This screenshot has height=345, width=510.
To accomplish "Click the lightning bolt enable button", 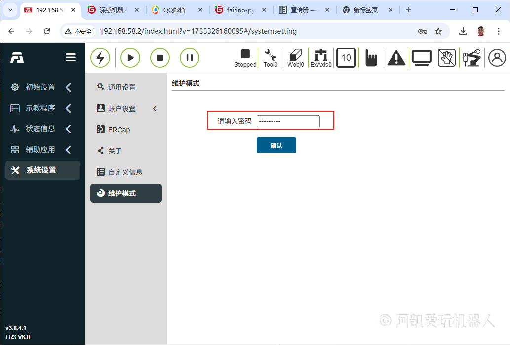I will click(100, 58).
